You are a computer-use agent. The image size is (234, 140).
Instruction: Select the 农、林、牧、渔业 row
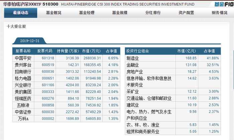[173, 125]
